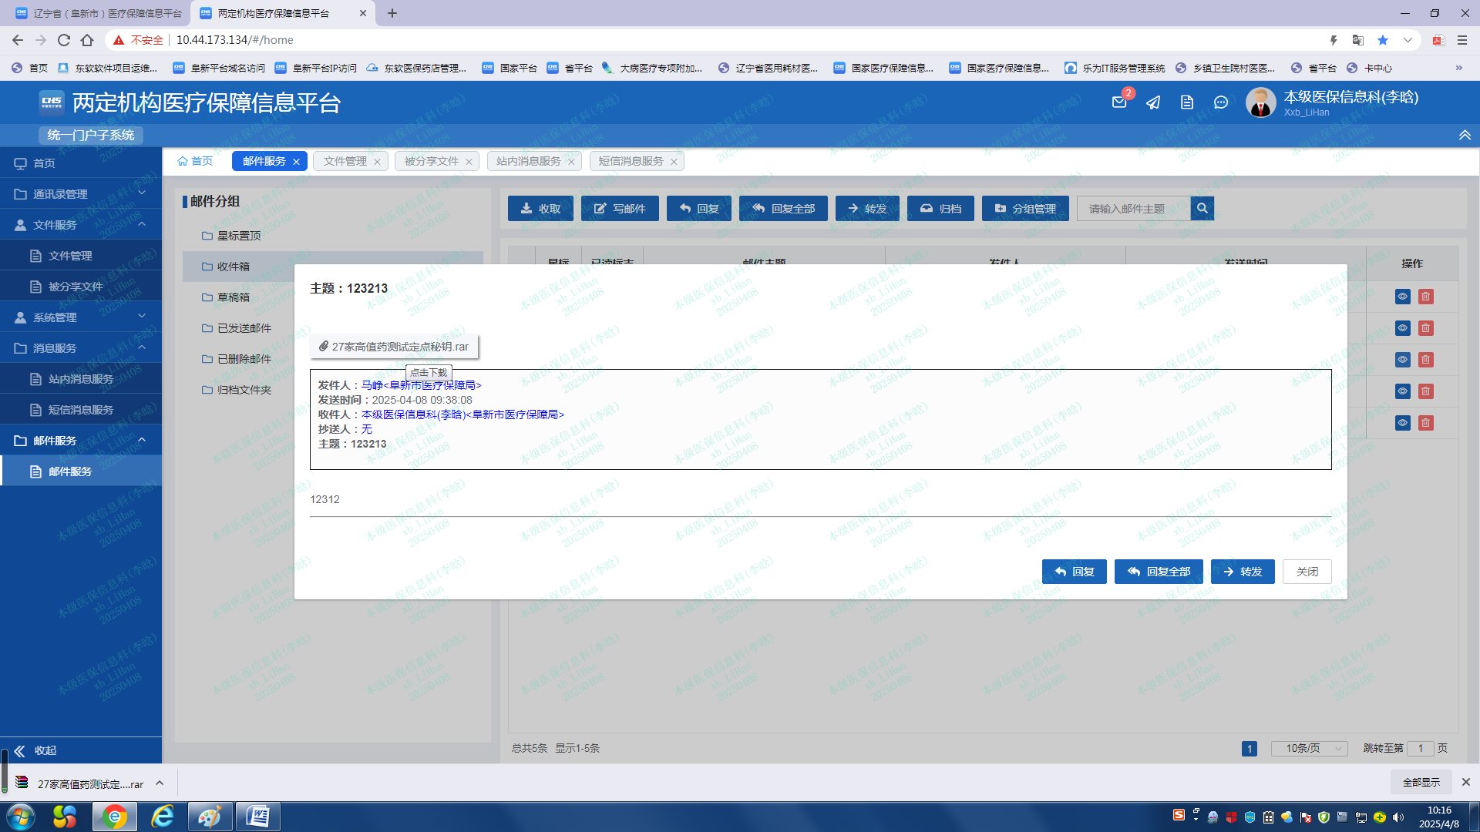Expand 系统管理 in sidebar
The width and height of the screenshot is (1480, 832).
click(x=81, y=317)
